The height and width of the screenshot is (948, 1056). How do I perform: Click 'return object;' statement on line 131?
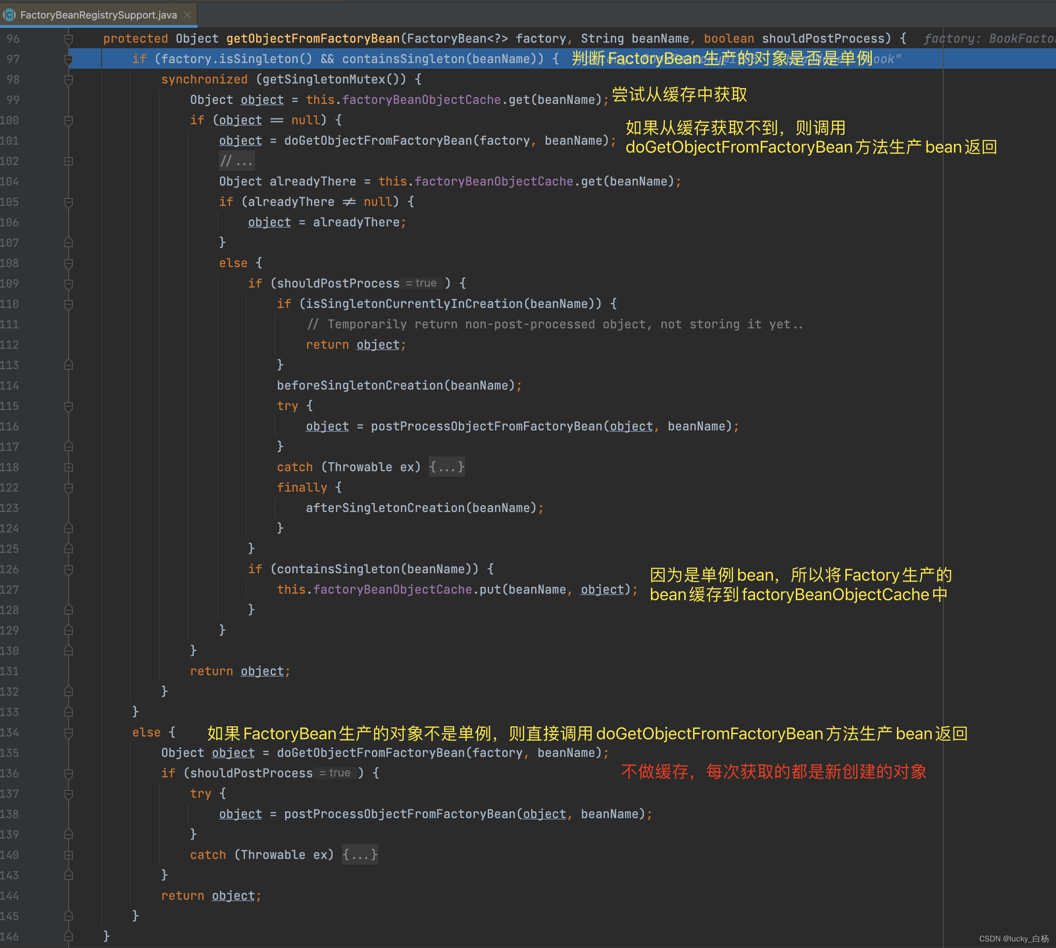coord(240,671)
